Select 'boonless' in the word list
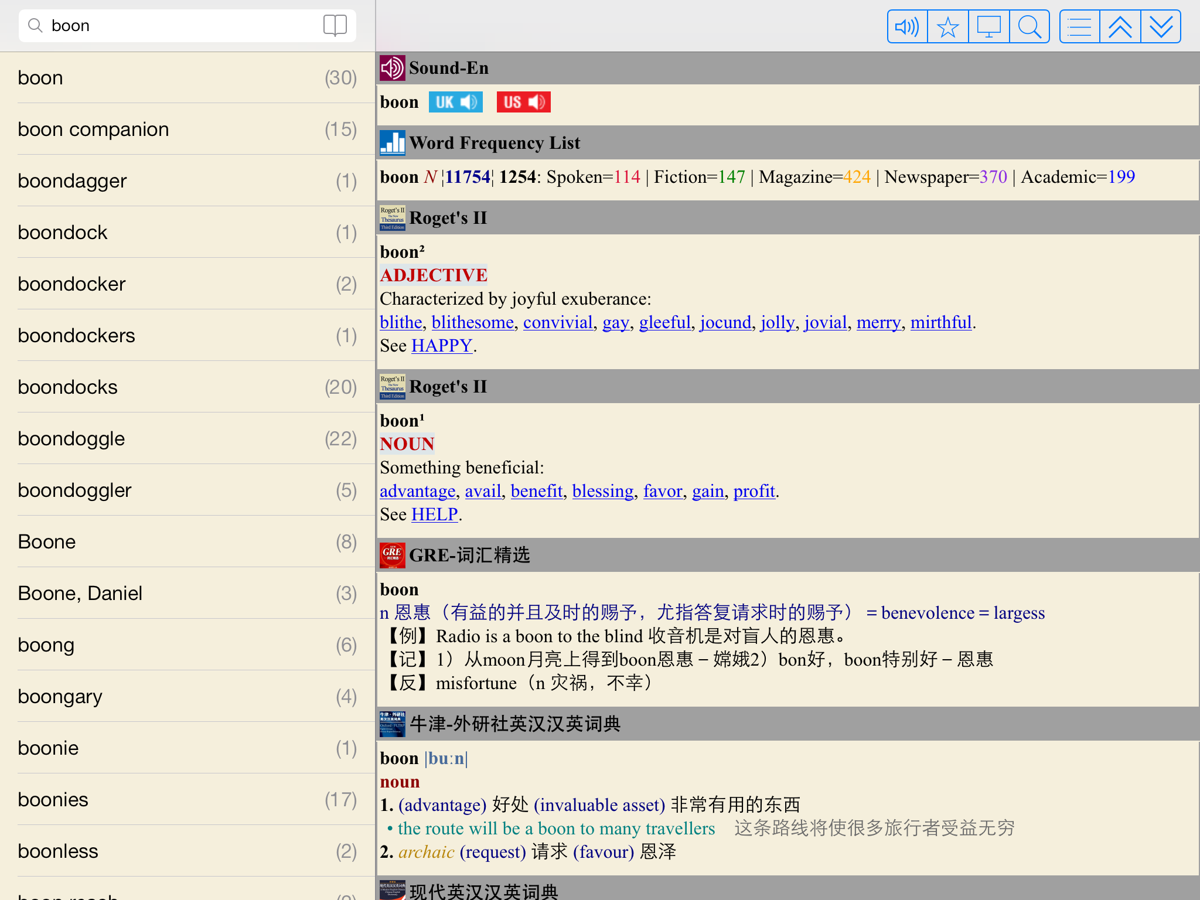This screenshot has height=900, width=1200. coord(187,851)
